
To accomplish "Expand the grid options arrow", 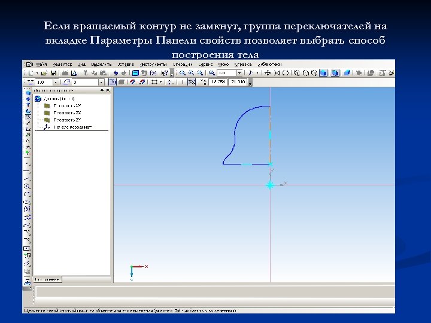I will [160, 82].
